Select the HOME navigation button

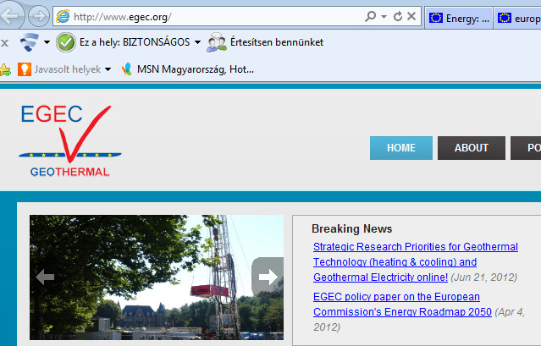pos(401,148)
